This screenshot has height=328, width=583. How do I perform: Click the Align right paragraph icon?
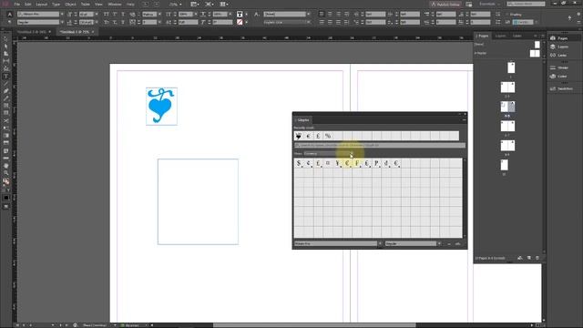tap(338, 15)
